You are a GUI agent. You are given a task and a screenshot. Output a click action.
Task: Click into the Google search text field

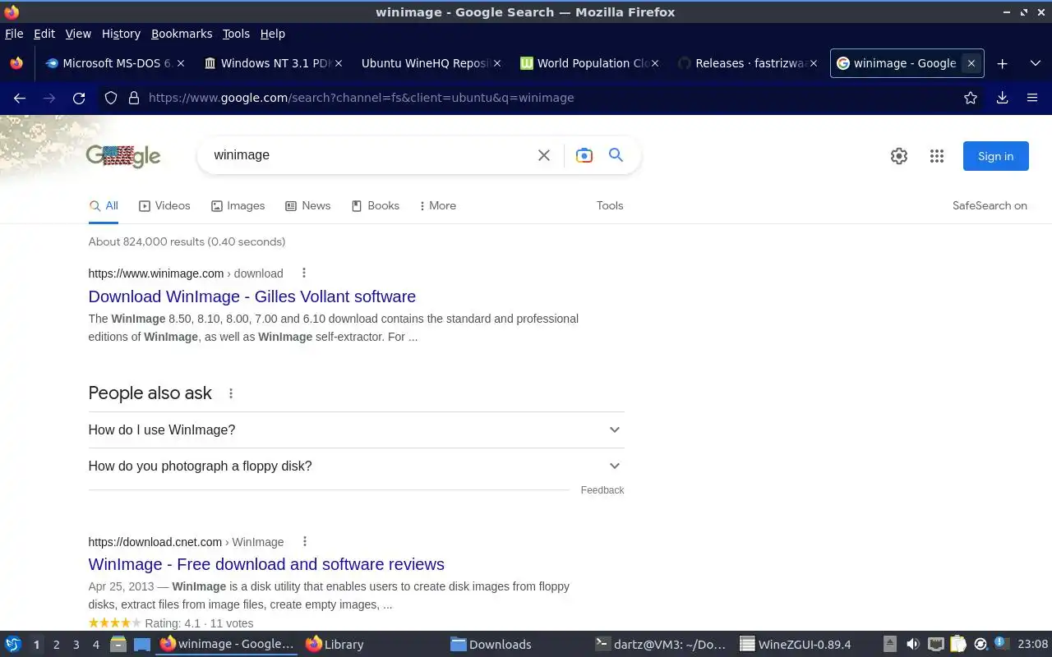pyautogui.click(x=370, y=155)
